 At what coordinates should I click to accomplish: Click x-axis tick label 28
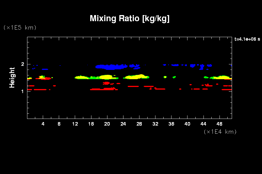click(x=139, y=124)
